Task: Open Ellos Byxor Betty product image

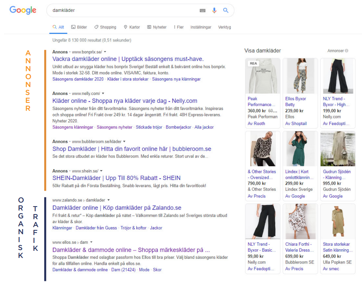Action: pos(300,76)
